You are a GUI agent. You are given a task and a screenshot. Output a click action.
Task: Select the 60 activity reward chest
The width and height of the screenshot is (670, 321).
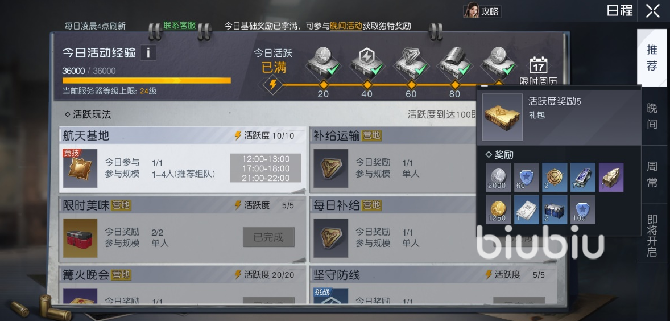[x=411, y=63]
